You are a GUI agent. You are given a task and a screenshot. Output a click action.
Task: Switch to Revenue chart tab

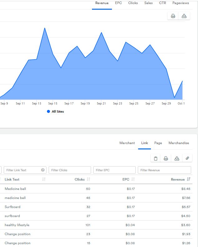(102, 3)
